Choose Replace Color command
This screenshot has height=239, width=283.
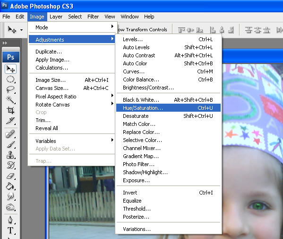pyautogui.click(x=168, y=132)
